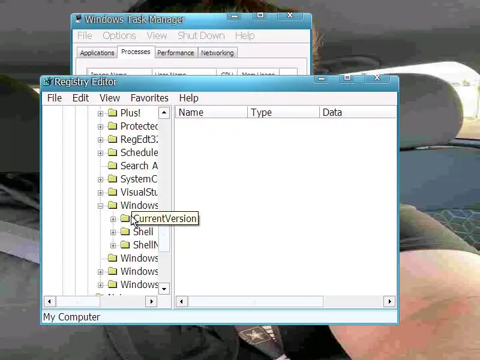Viewport: 480px width, 360px height.
Task: Expand the Protected registry key
Action: coord(100,127)
